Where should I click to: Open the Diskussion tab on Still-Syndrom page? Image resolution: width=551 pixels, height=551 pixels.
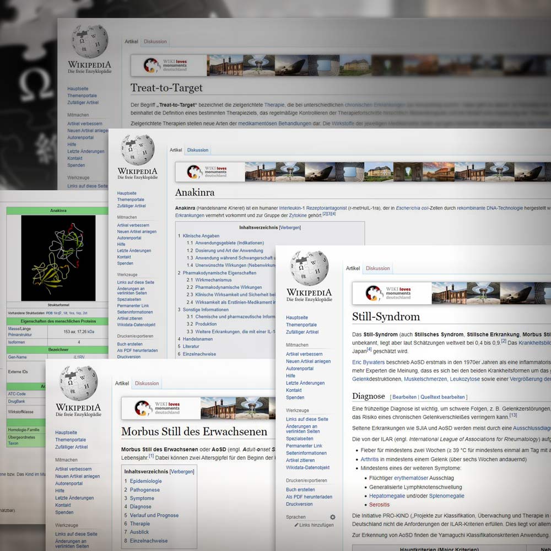coord(377,268)
